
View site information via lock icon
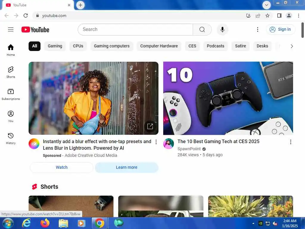click(38, 16)
